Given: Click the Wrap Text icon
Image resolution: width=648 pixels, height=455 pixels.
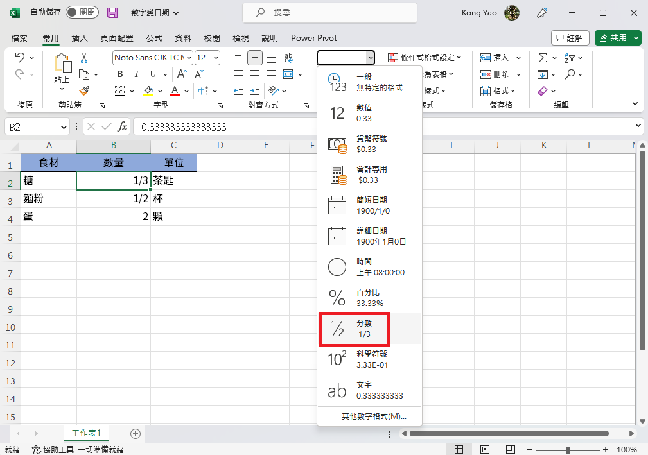Looking at the screenshot, I should (289, 58).
